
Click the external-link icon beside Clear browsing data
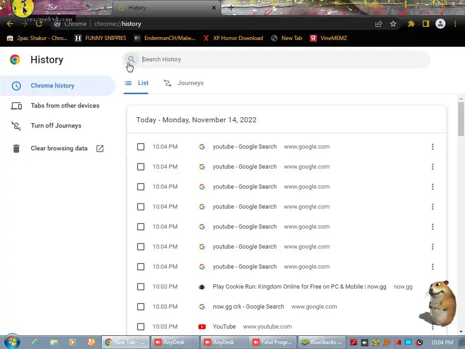pos(100,149)
